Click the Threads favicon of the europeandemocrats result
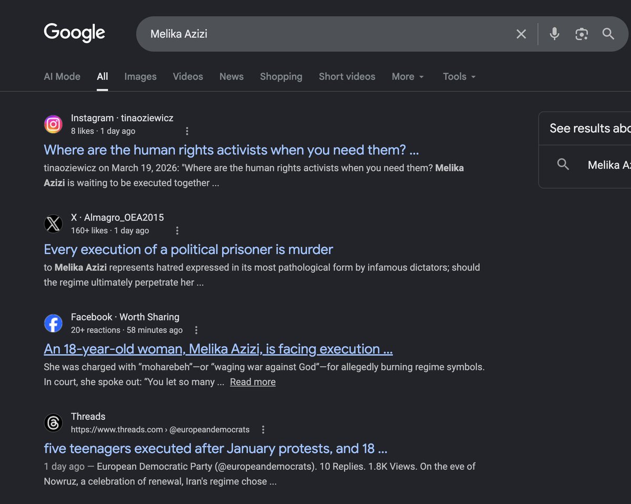The image size is (631, 504). pyautogui.click(x=53, y=423)
